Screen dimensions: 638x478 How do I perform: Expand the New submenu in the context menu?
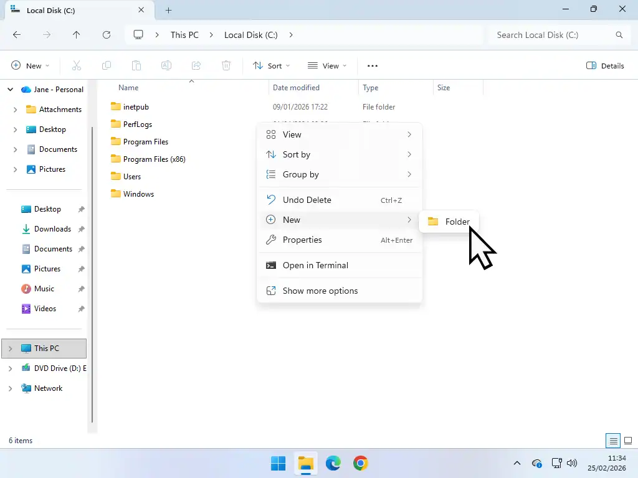(340, 220)
